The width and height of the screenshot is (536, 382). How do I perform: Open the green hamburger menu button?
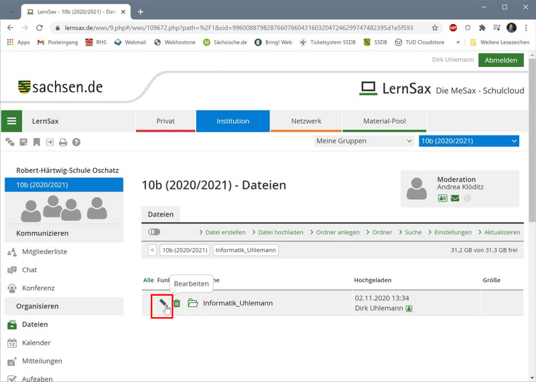[11, 121]
